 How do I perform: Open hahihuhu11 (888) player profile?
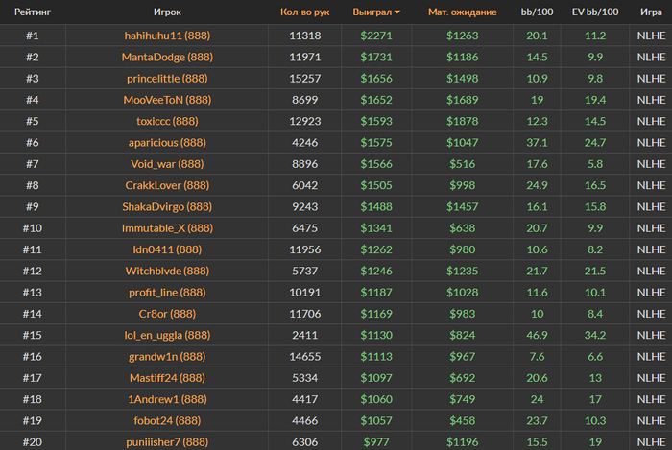coord(167,36)
